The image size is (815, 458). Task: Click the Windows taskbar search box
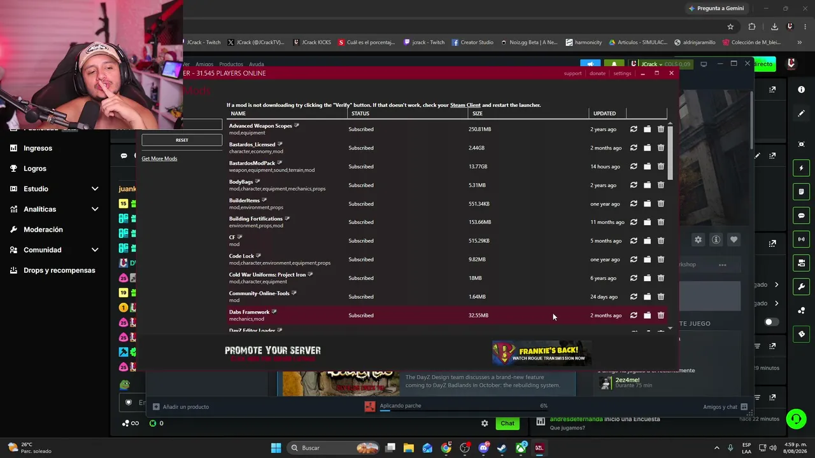coord(333,448)
